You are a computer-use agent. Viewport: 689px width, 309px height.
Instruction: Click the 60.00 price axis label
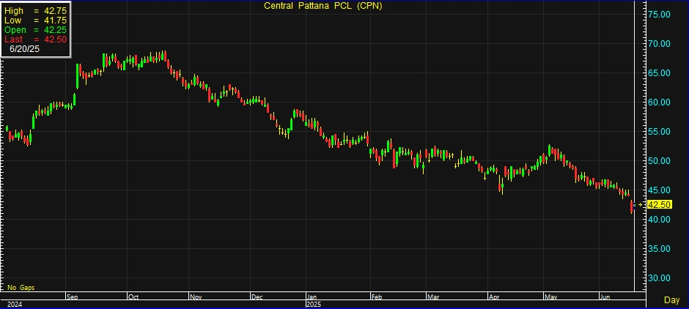tap(661, 103)
